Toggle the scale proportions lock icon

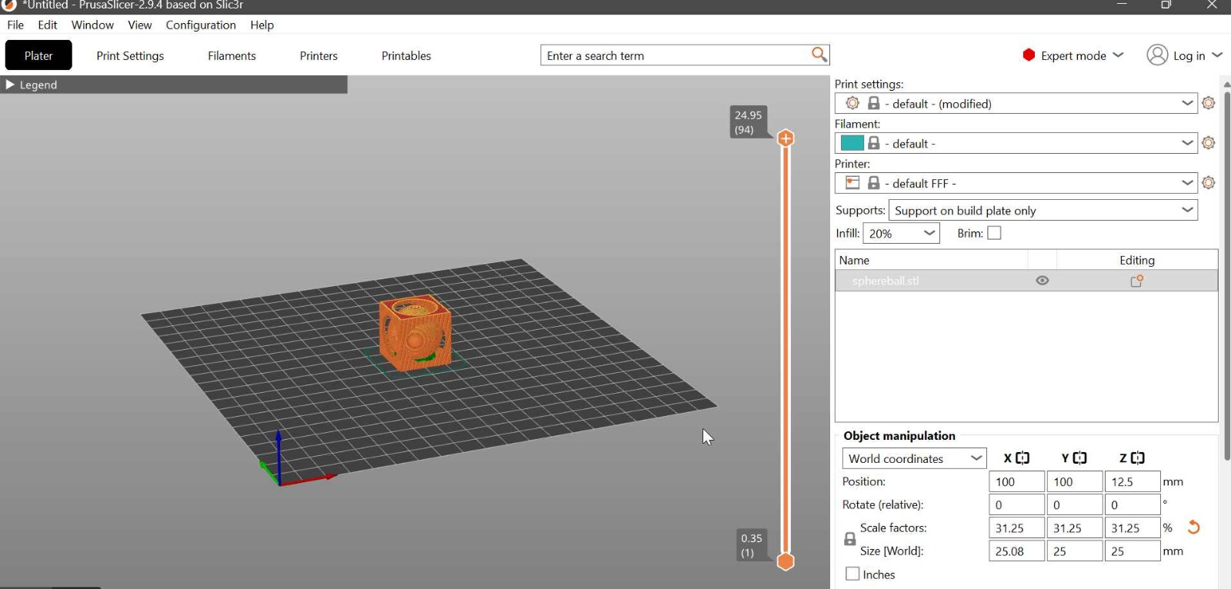[850, 539]
